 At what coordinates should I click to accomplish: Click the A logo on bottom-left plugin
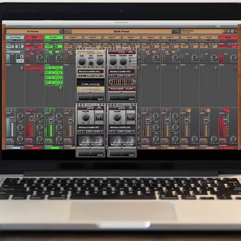coord(99,108)
